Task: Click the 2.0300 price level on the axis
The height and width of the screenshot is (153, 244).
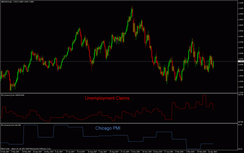Action: pyautogui.click(x=241, y=42)
